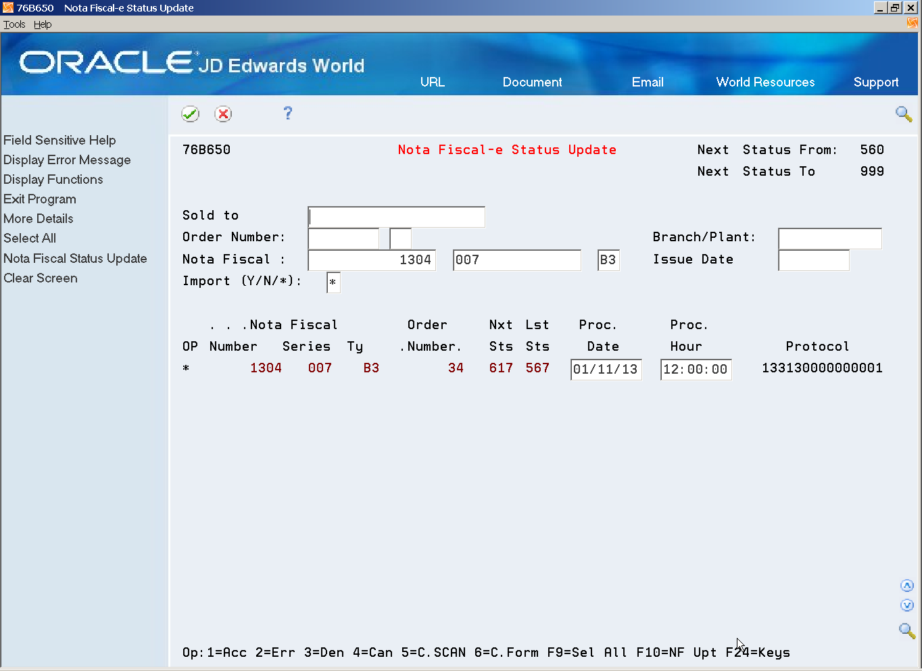Click program ID 76B650 on the form
922x671 pixels.
(x=206, y=150)
